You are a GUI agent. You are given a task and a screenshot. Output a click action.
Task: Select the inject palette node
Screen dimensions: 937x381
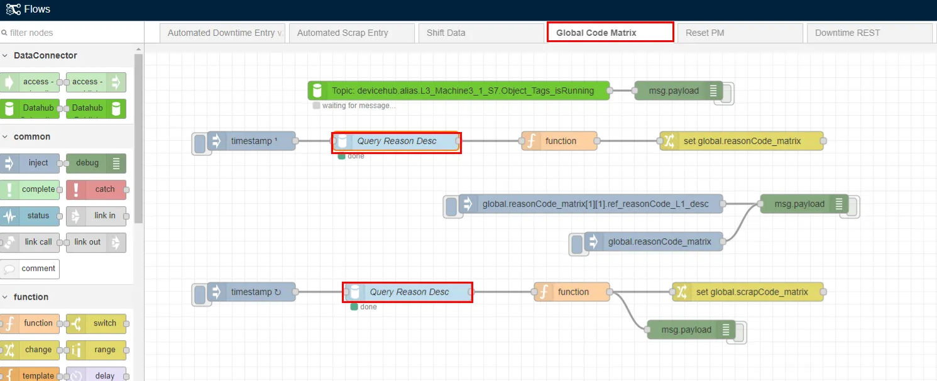[30, 163]
